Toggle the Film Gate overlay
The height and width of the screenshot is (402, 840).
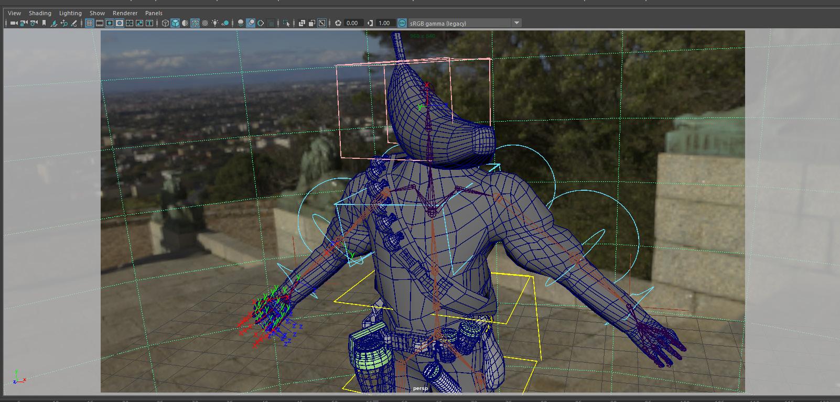click(100, 23)
